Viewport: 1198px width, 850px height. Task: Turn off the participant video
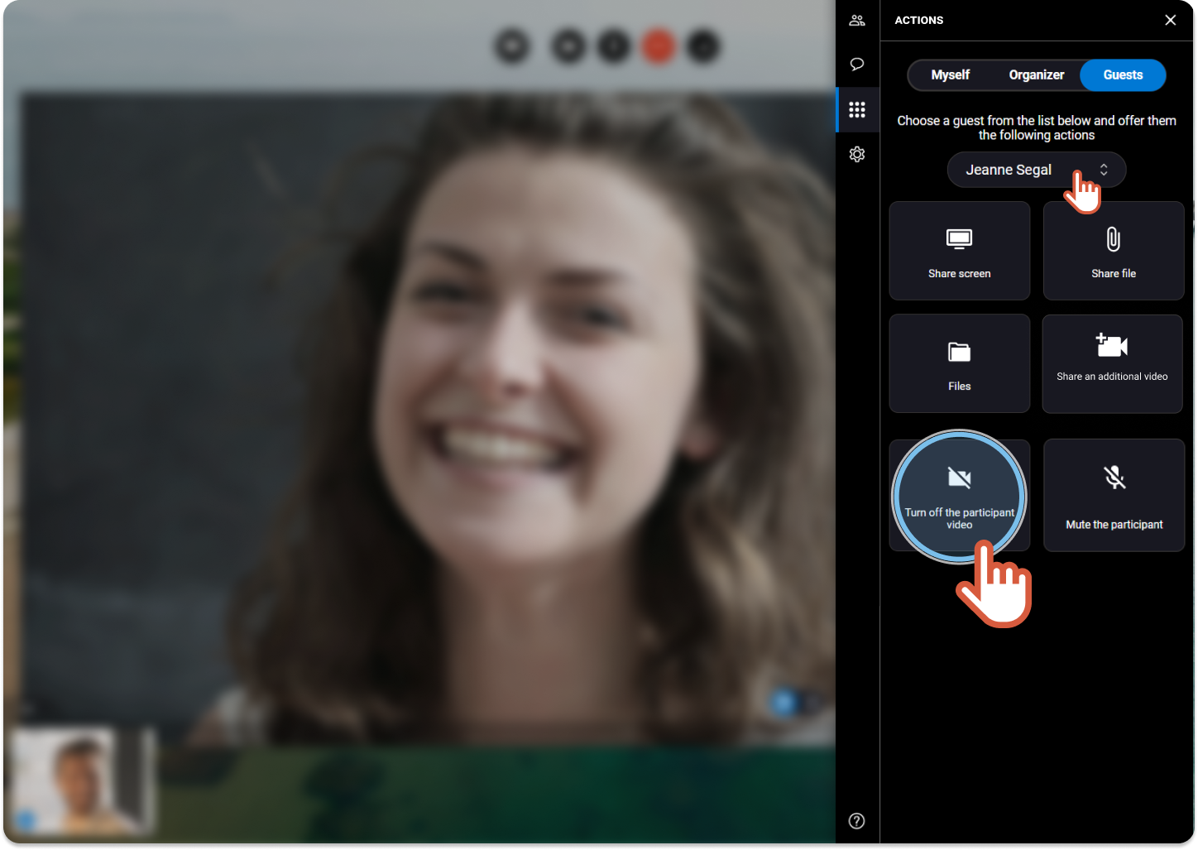point(960,496)
